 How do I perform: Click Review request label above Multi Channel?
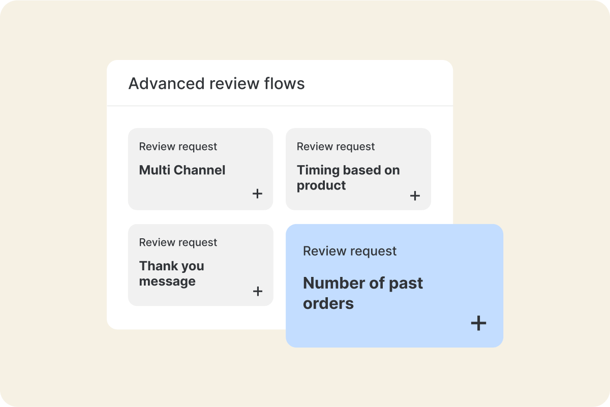coord(178,147)
